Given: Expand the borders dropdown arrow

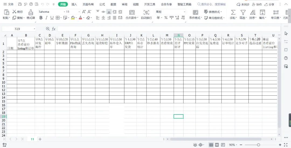Looking at the screenshot, I should coord(61,18).
